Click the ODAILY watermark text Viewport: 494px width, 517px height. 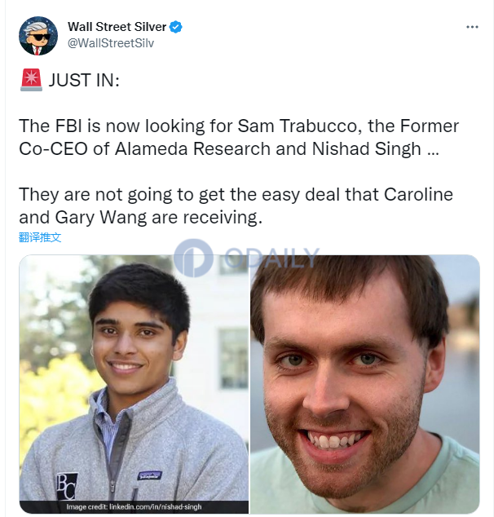[x=272, y=257]
